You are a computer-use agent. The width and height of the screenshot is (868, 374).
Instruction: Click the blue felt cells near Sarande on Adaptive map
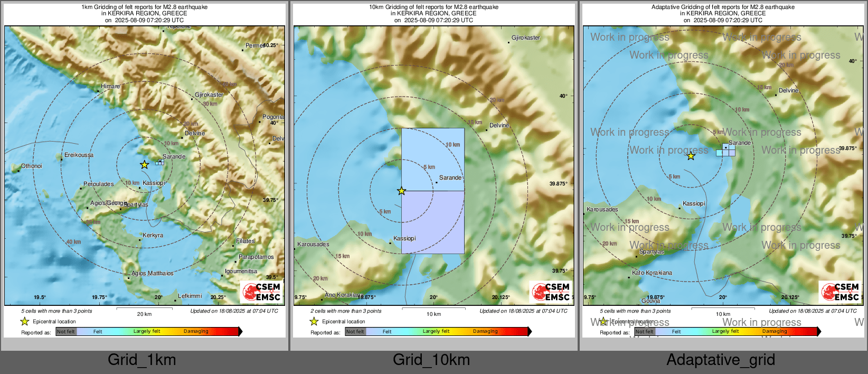(726, 150)
